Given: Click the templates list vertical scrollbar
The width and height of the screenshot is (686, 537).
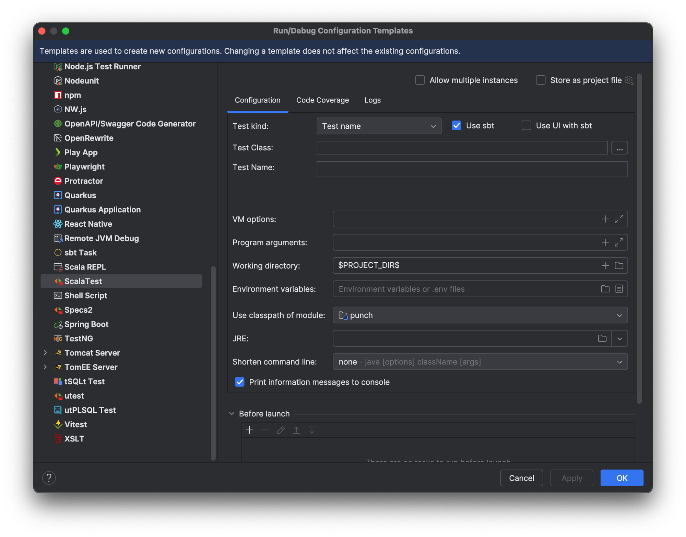Looking at the screenshot, I should pyautogui.click(x=213, y=363).
